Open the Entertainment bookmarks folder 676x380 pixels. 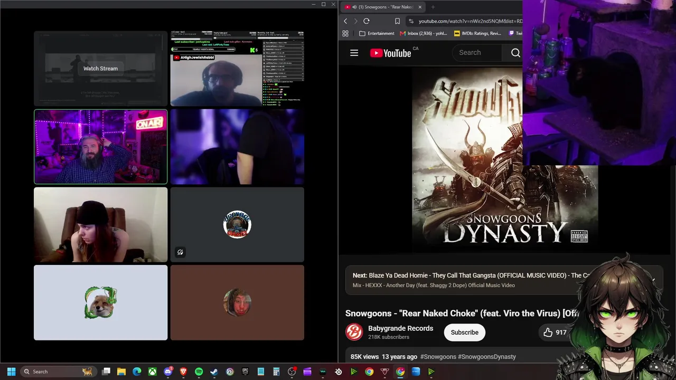pyautogui.click(x=377, y=33)
